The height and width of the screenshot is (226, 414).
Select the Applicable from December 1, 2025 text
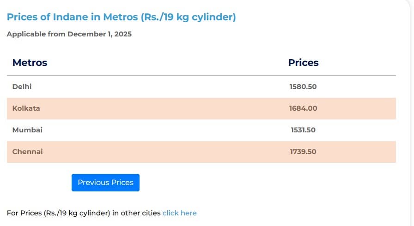69,34
